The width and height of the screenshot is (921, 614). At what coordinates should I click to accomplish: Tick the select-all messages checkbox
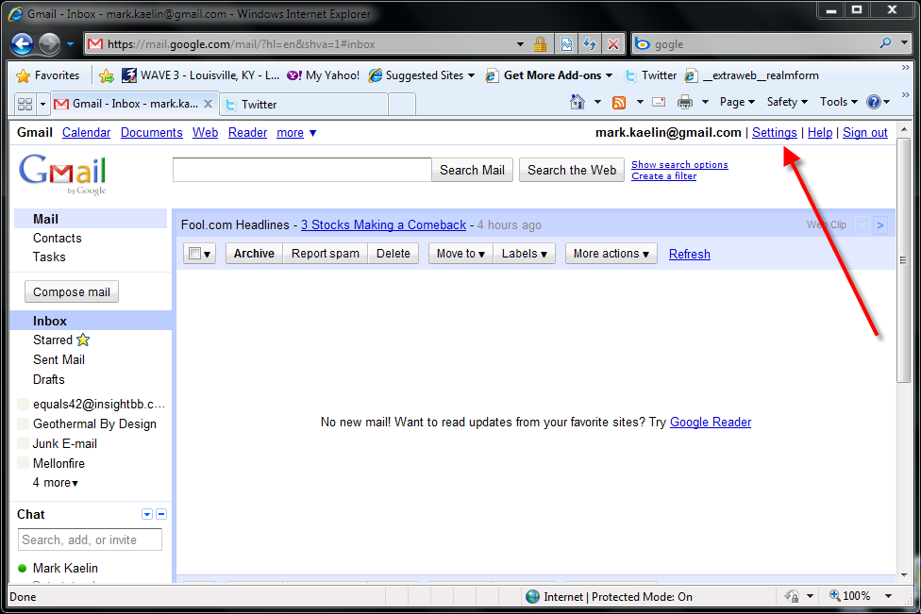(194, 254)
